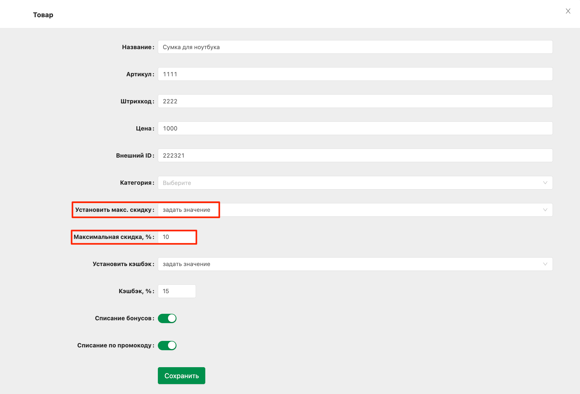This screenshot has height=394, width=580.
Task: Edit Кэшбэк percent field value 15
Action: 177,291
